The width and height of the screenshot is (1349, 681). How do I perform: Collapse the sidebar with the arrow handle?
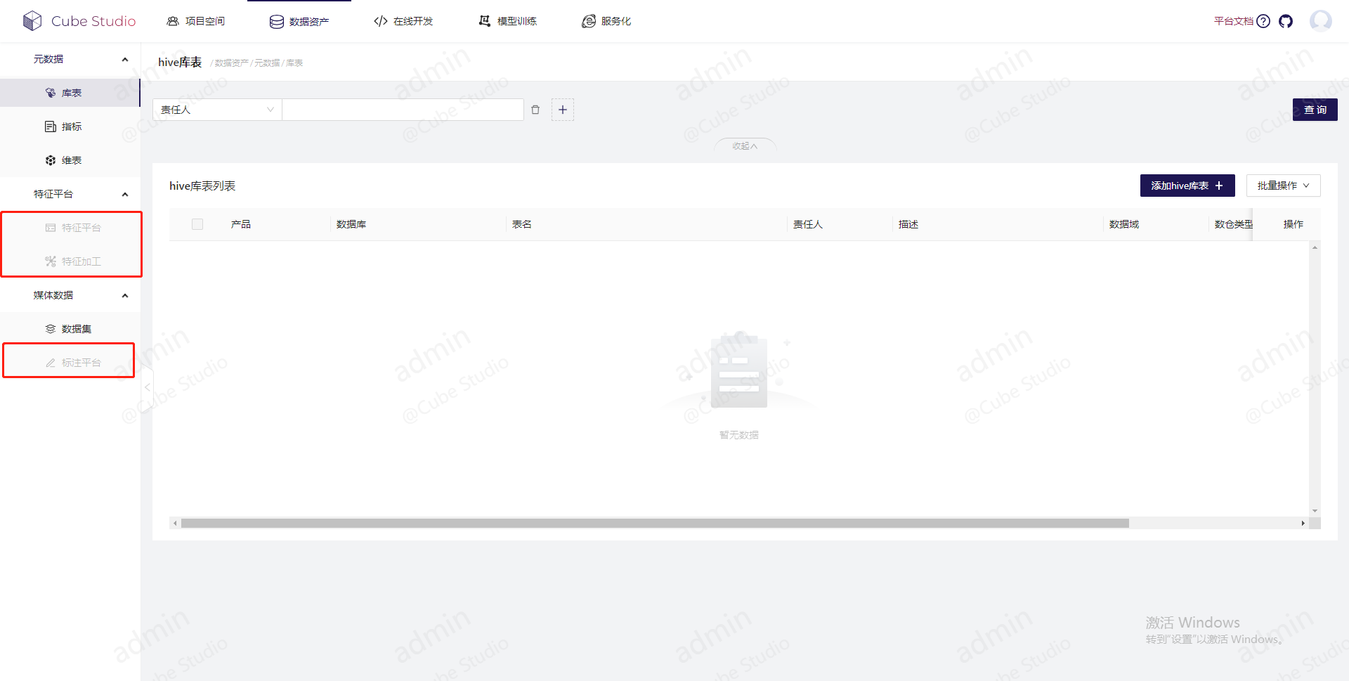point(148,387)
